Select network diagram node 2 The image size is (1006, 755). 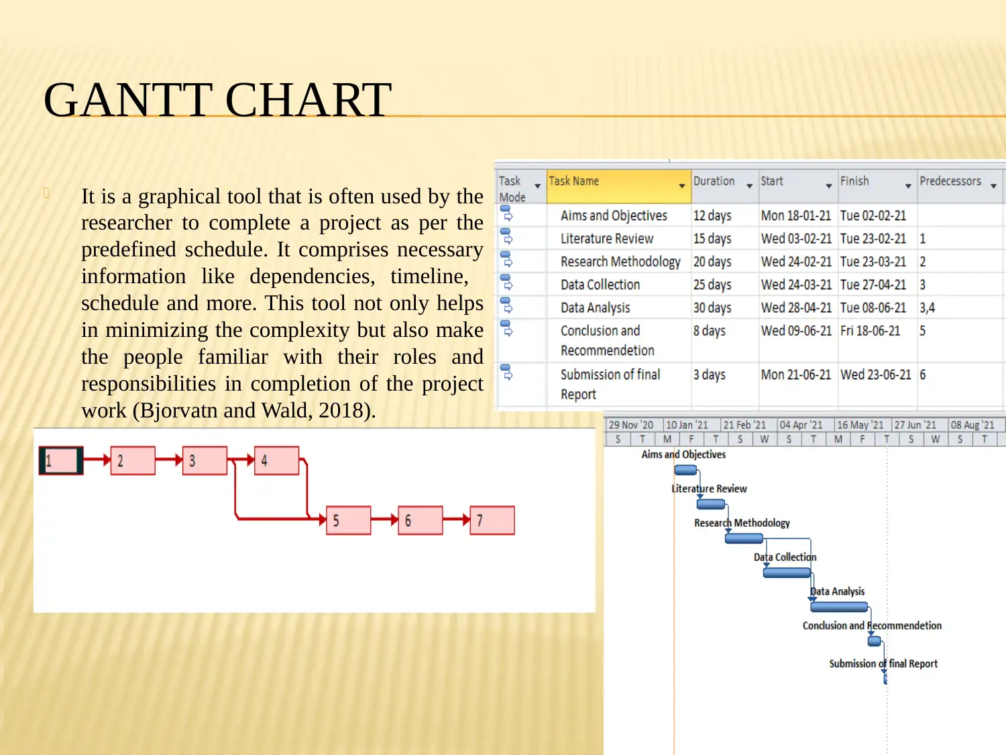tap(133, 460)
